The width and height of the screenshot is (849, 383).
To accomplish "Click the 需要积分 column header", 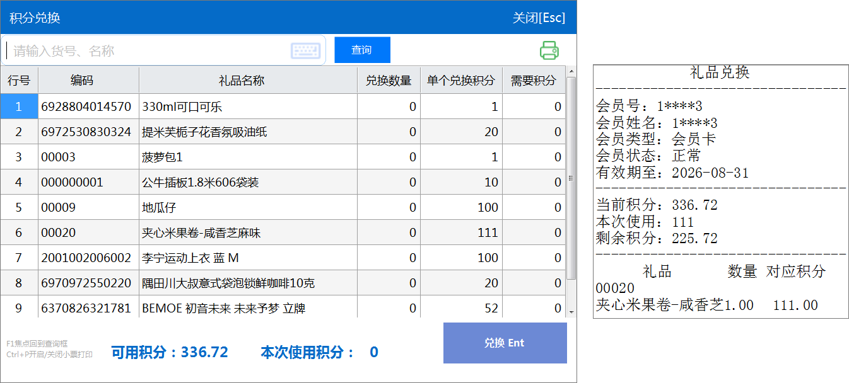I will [534, 81].
